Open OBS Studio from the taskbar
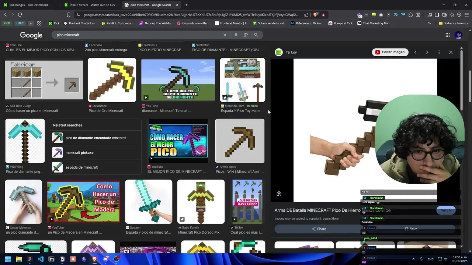Image resolution: width=472 pixels, height=265 pixels. coord(117,259)
